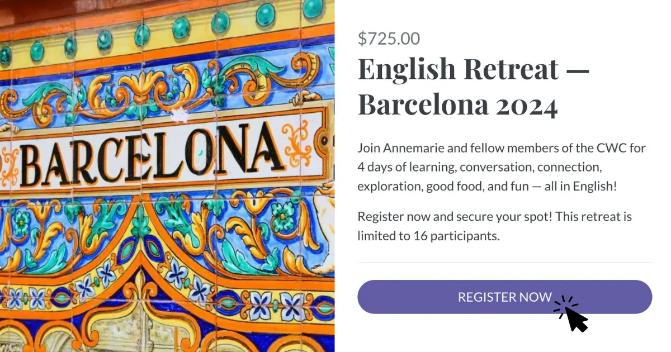Click the paragraph starting with Join Annemarie
671x352 pixels.
(502, 167)
